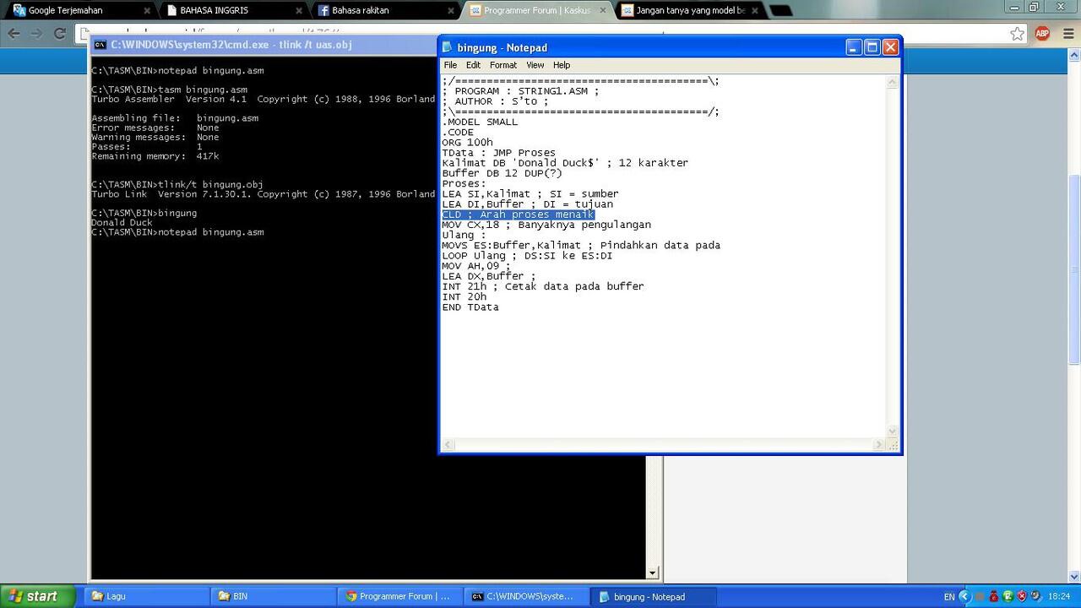Close the BAHASA INGGRIS tab
This screenshot has width=1081, height=608.
[299, 11]
